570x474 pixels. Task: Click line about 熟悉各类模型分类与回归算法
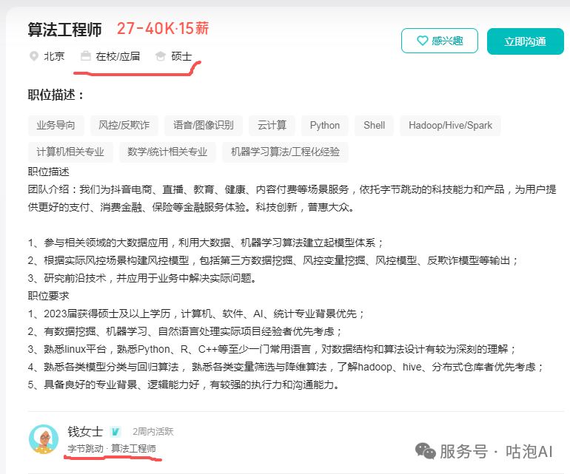(x=286, y=367)
